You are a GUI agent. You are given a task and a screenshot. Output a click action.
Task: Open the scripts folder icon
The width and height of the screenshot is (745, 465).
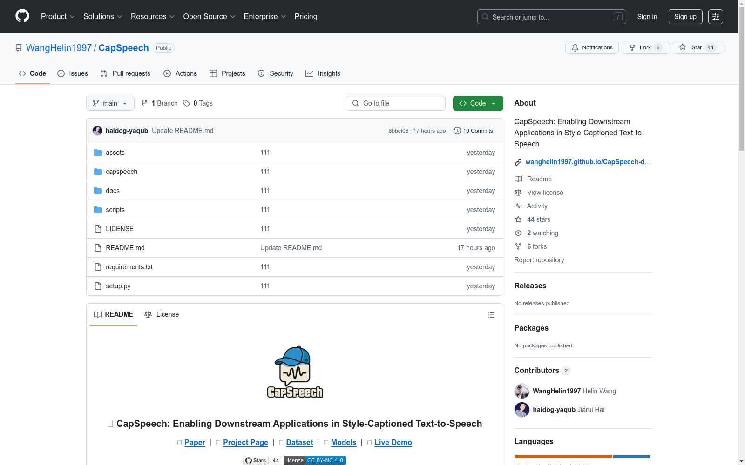click(x=98, y=210)
